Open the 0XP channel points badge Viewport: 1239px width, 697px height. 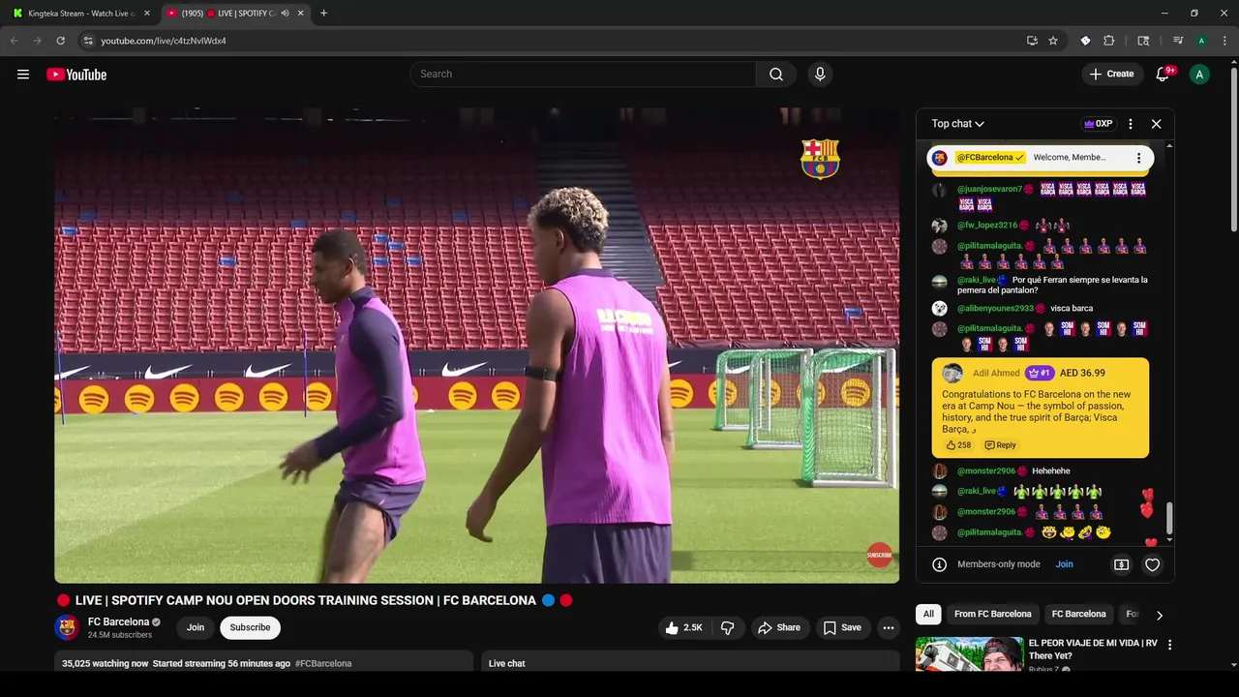[1098, 124]
